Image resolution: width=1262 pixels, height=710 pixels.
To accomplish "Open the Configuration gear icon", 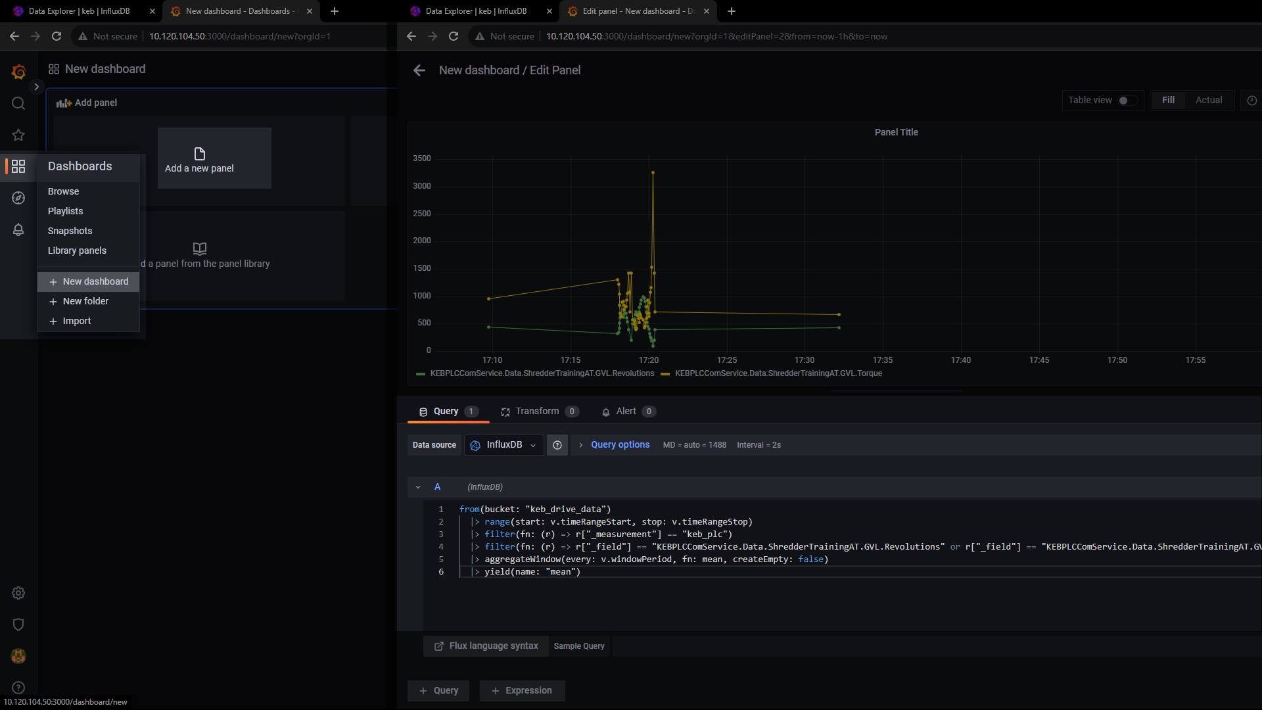I will [18, 593].
